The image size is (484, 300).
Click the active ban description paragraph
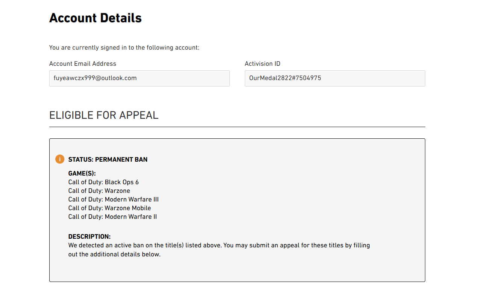219,250
